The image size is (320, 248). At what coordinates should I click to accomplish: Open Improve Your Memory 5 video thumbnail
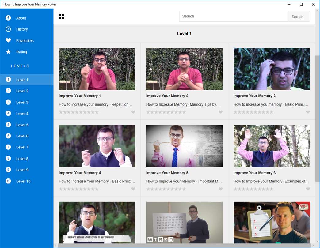(184, 146)
